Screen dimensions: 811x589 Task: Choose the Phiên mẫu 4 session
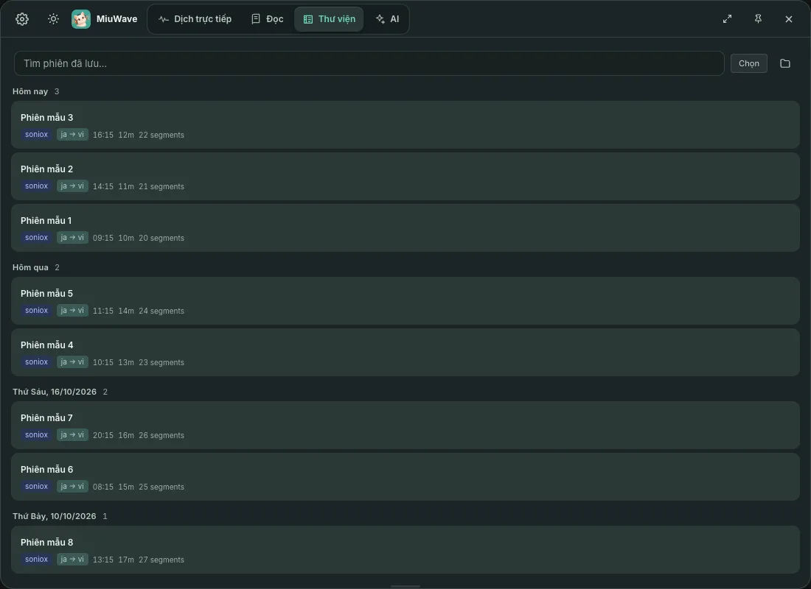[405, 353]
